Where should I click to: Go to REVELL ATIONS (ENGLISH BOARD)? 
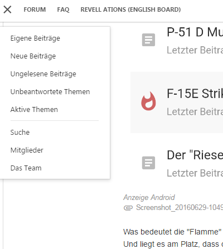(130, 9)
